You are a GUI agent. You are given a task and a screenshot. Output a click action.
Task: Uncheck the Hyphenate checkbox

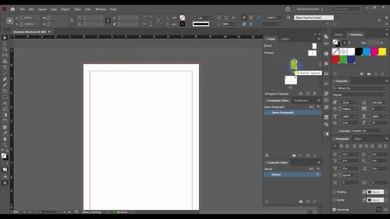click(335, 209)
